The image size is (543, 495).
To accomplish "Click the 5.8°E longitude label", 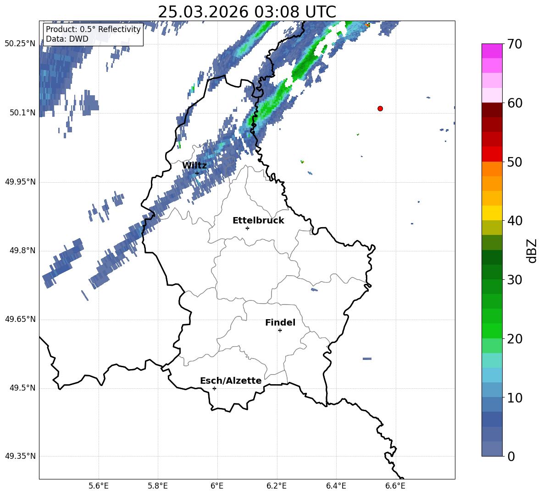I will 158,486.
